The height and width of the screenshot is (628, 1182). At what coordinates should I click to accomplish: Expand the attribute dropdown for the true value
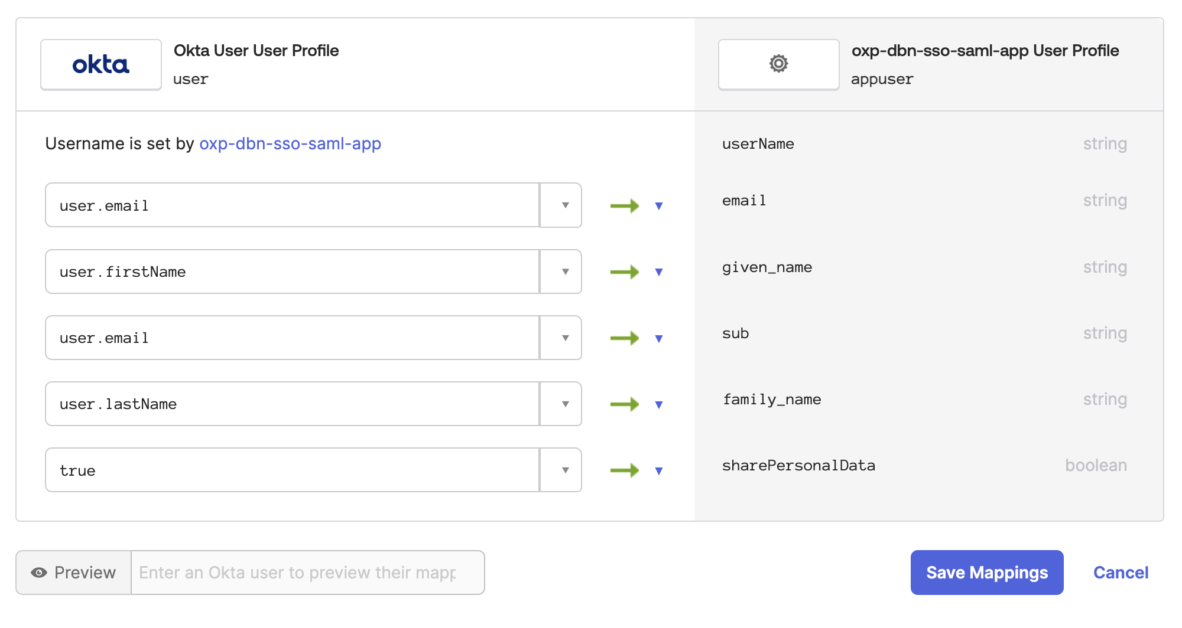pos(561,470)
